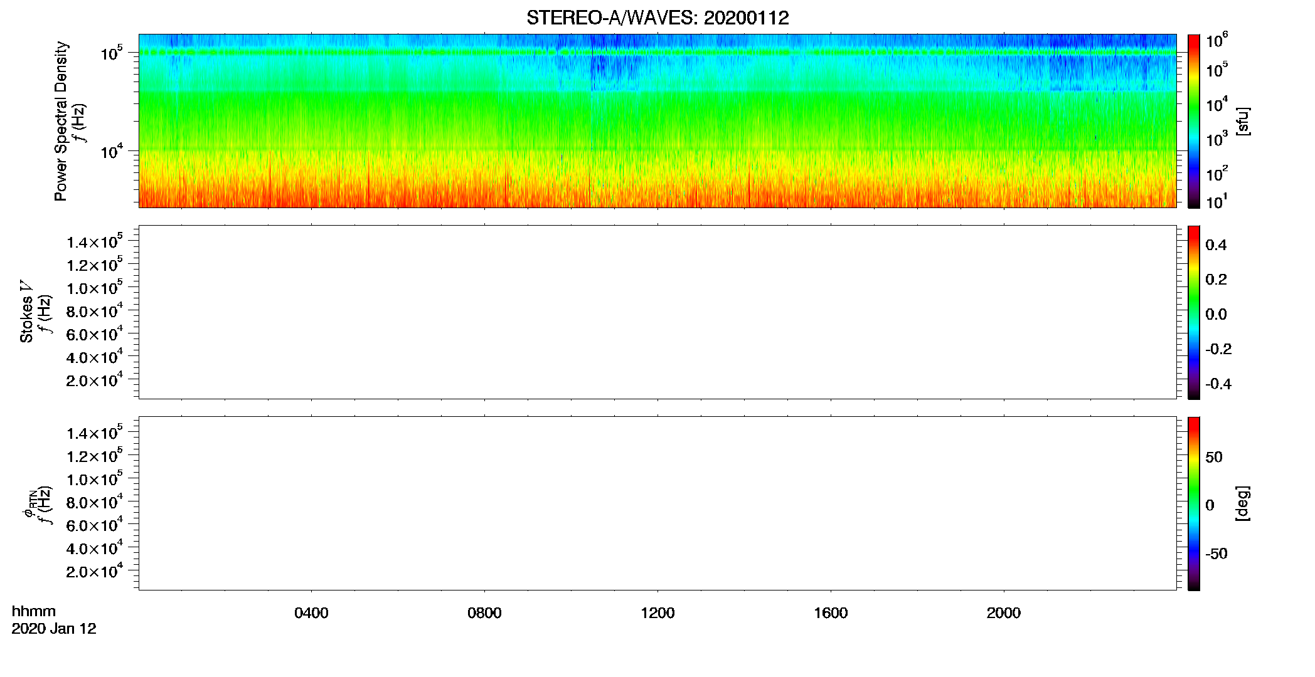Click the 1200 time axis label
Screen dimensions: 1315x677
point(657,613)
